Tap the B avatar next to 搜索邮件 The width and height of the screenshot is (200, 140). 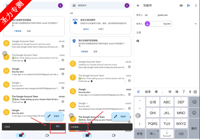coord(127,5)
